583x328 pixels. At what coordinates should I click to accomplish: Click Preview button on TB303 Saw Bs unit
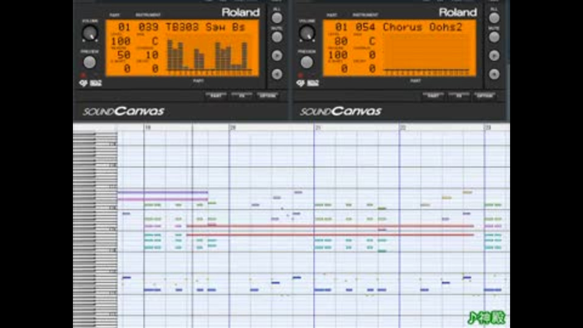pyautogui.click(x=89, y=62)
